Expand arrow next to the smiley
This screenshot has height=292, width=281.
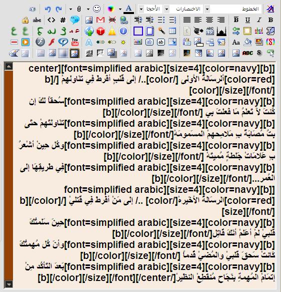(x=88, y=9)
